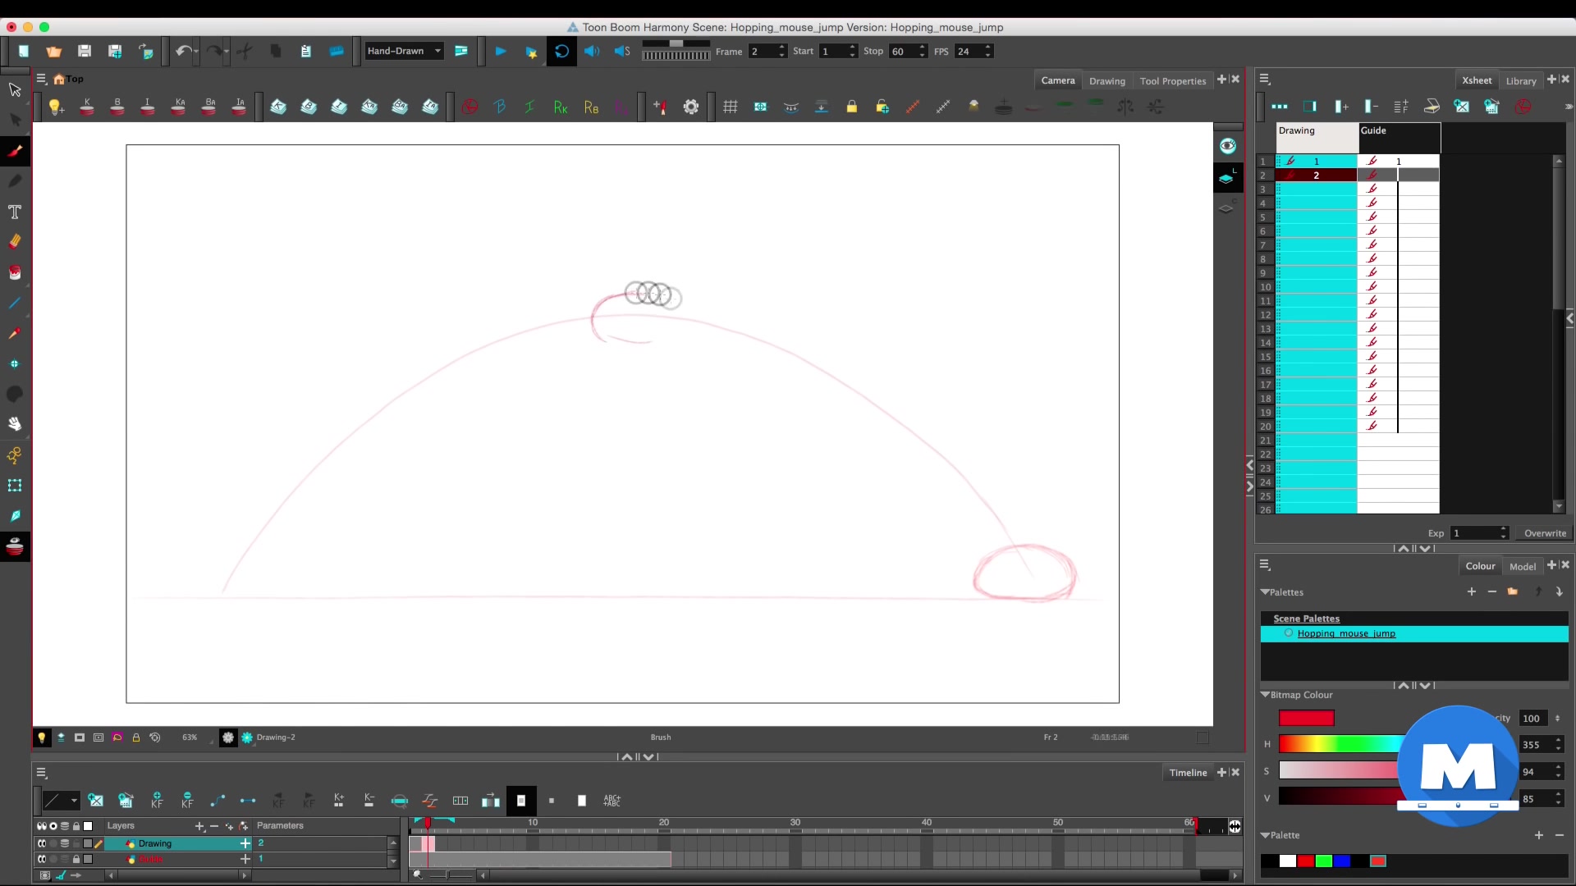
Task: Click the red current bitmap colour swatch
Action: click(x=1306, y=719)
